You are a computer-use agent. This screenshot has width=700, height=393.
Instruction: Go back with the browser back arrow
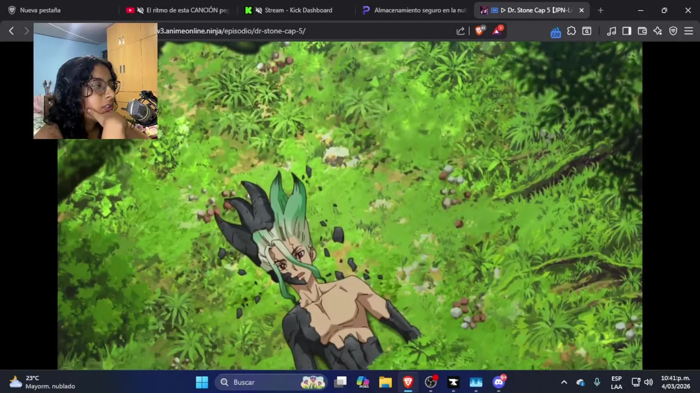tap(11, 31)
